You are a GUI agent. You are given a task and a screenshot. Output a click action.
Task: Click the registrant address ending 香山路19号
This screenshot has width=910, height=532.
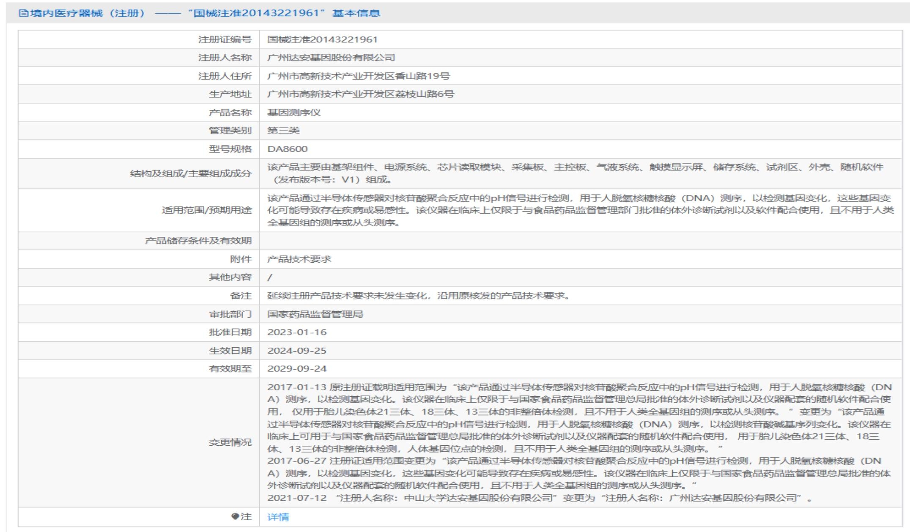(x=359, y=76)
